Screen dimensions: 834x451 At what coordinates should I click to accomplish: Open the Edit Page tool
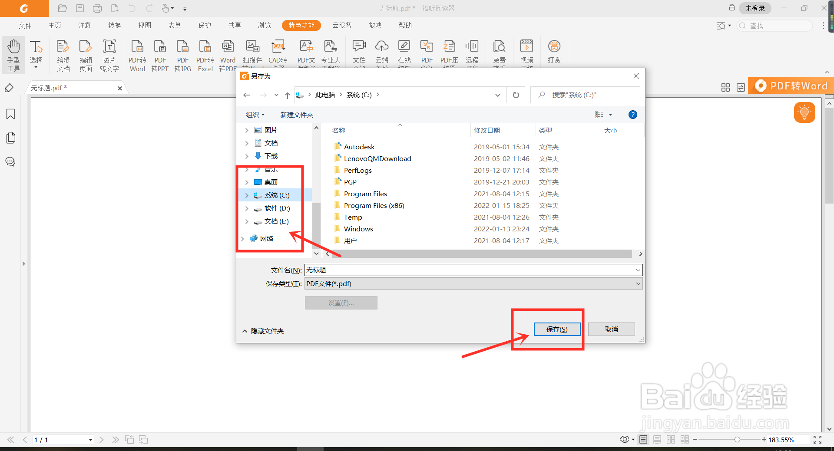click(x=86, y=55)
